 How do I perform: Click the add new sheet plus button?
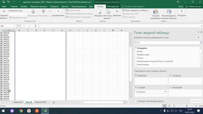tap(54, 102)
